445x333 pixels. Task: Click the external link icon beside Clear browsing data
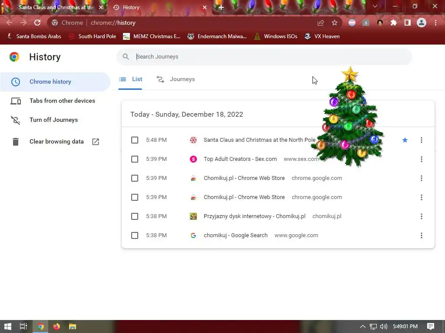tap(96, 142)
